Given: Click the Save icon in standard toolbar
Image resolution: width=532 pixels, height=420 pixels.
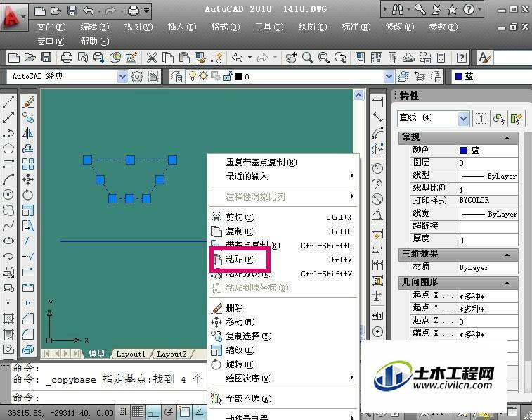Looking at the screenshot, I should 46,58.
